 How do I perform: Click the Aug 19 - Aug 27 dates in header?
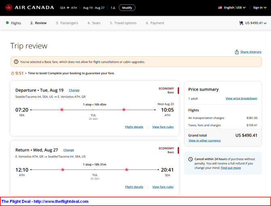[x=94, y=8]
